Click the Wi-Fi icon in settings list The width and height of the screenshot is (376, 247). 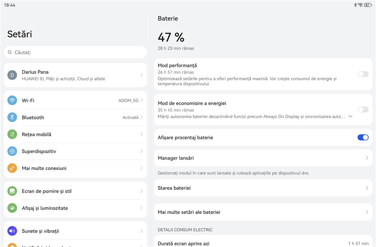(12, 100)
